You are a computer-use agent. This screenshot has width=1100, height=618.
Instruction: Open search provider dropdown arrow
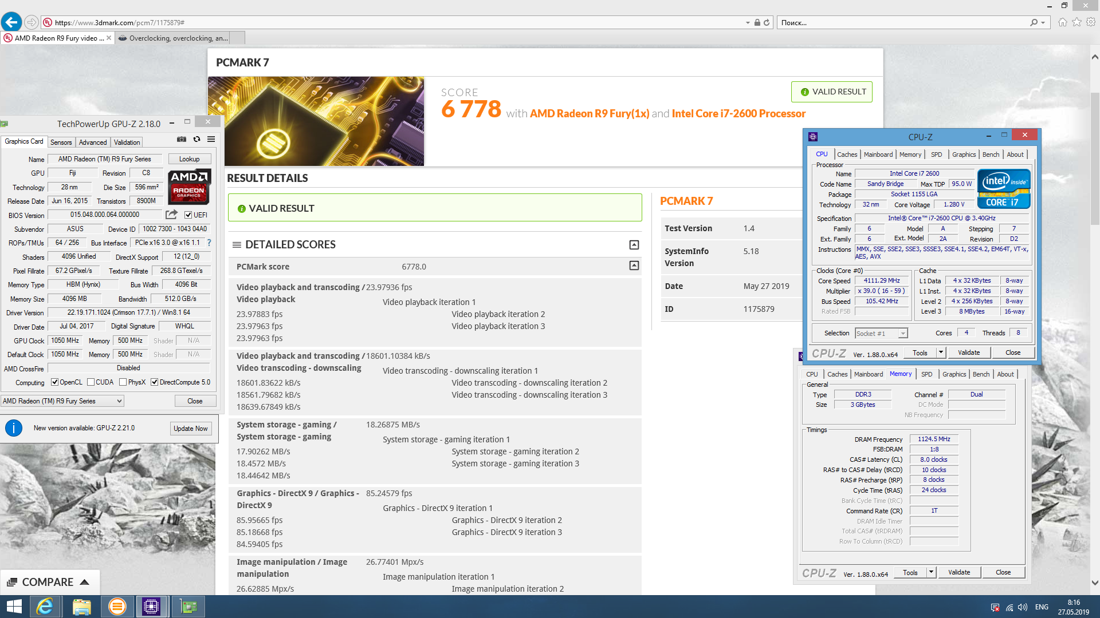tap(1043, 23)
